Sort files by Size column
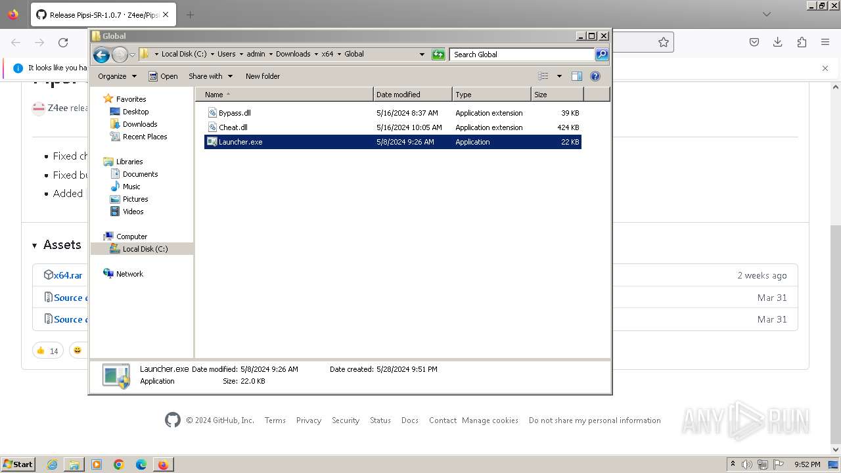The width and height of the screenshot is (841, 473). (557, 95)
